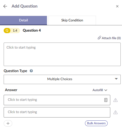Click the 1.4 question number label
122x129 pixels.
pyautogui.click(x=15, y=31)
